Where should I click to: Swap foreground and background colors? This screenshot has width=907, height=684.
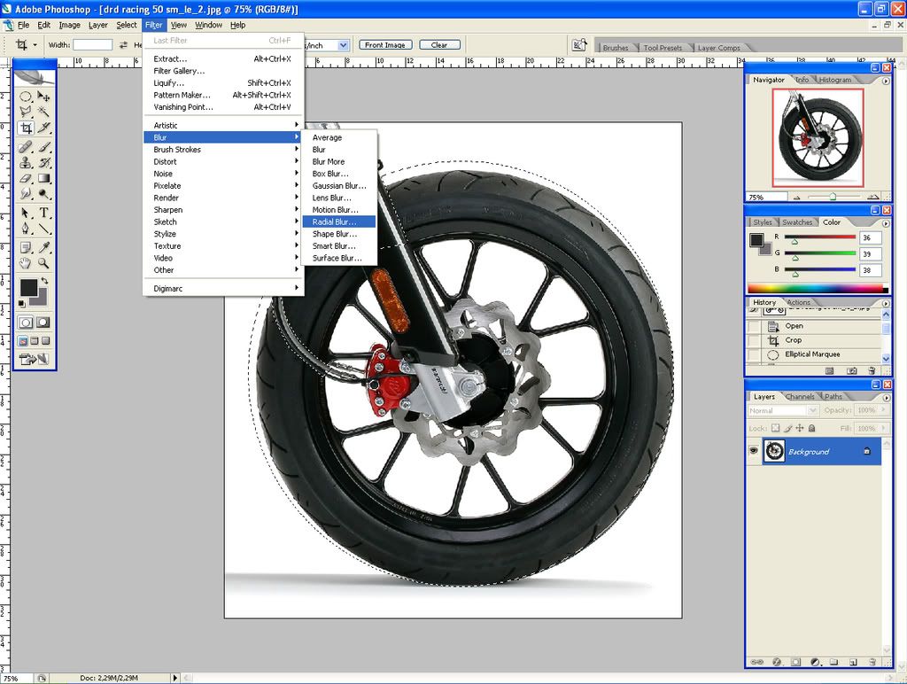click(x=44, y=282)
